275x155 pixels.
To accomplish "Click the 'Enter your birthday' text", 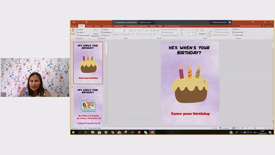I will (x=190, y=114).
